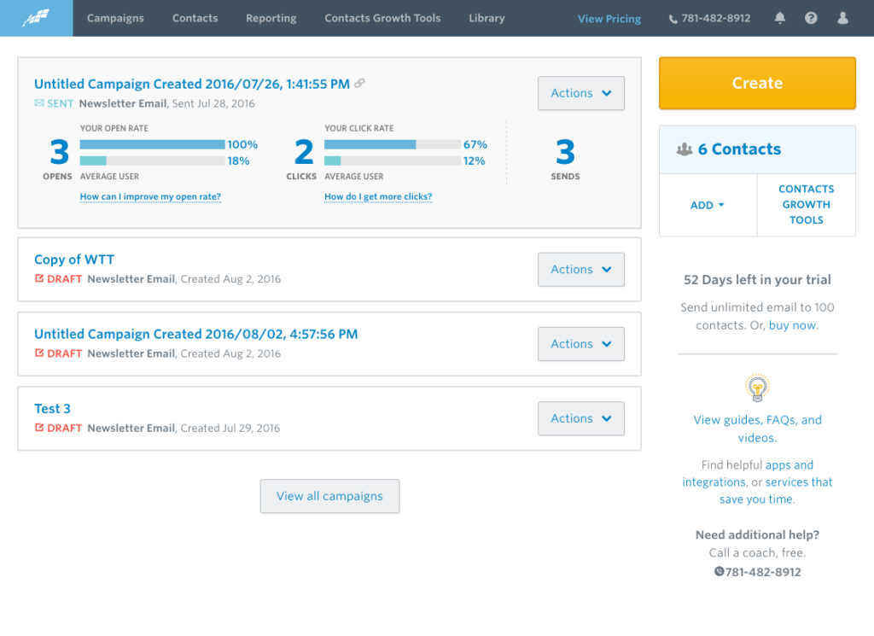Click the Constant Contact logo
Image resolution: width=874 pixels, height=636 pixels.
pyautogui.click(x=36, y=17)
